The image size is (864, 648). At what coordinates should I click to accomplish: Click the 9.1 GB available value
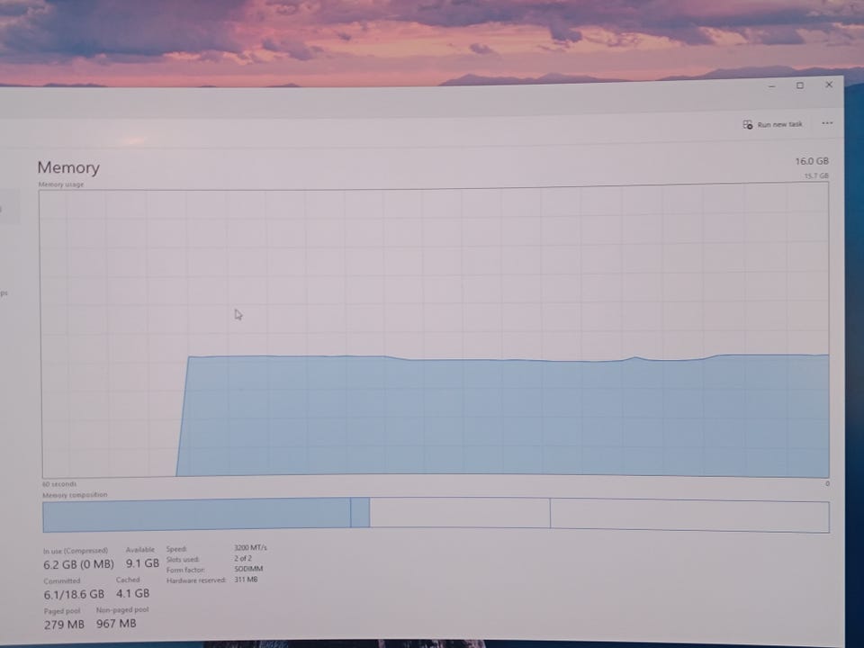[142, 563]
